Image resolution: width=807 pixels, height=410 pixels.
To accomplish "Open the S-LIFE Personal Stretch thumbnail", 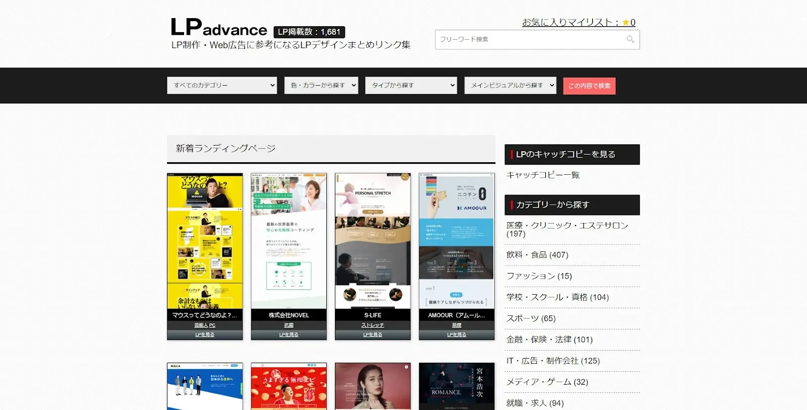I will point(373,241).
